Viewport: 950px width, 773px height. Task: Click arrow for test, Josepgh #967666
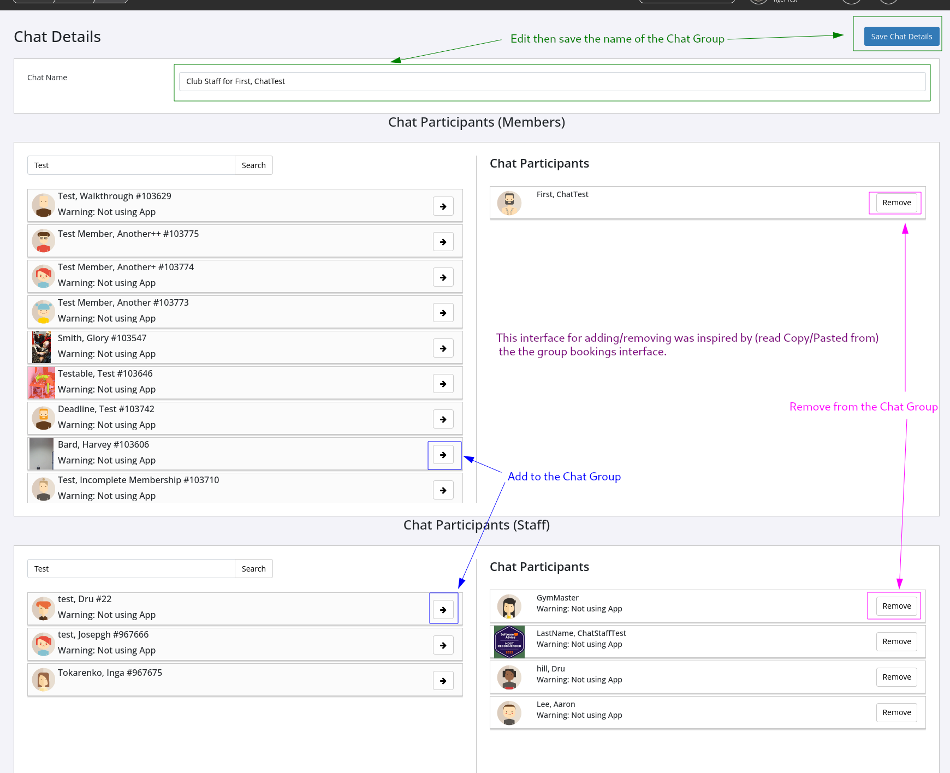(x=443, y=645)
